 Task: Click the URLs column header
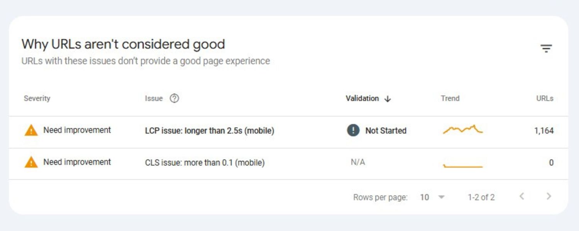(x=545, y=99)
